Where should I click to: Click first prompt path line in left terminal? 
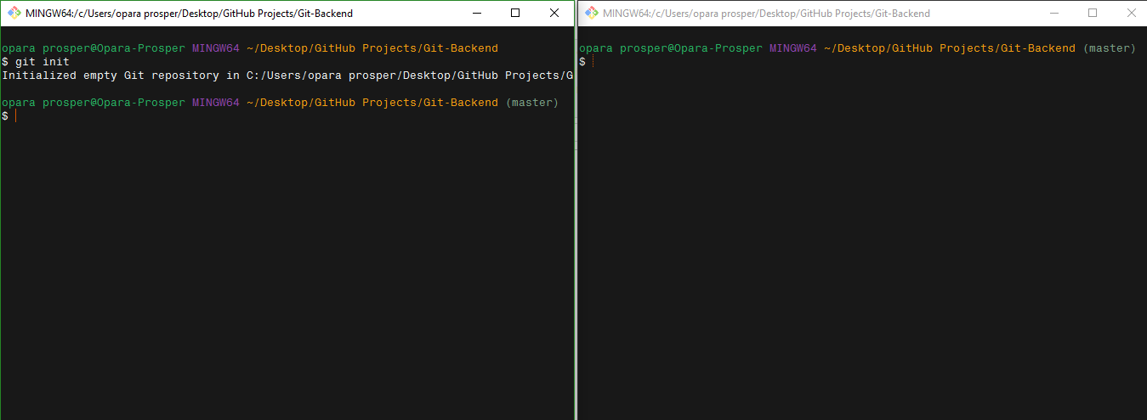click(x=250, y=48)
